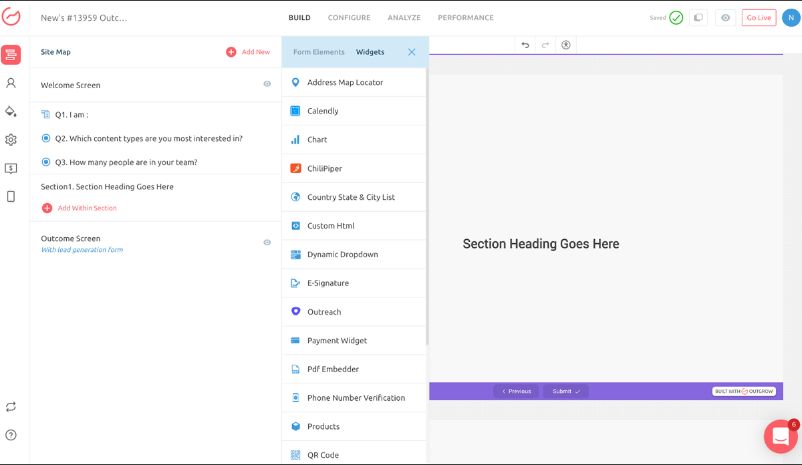The image size is (802, 465).
Task: Open the user avatar N menu
Action: coord(790,18)
